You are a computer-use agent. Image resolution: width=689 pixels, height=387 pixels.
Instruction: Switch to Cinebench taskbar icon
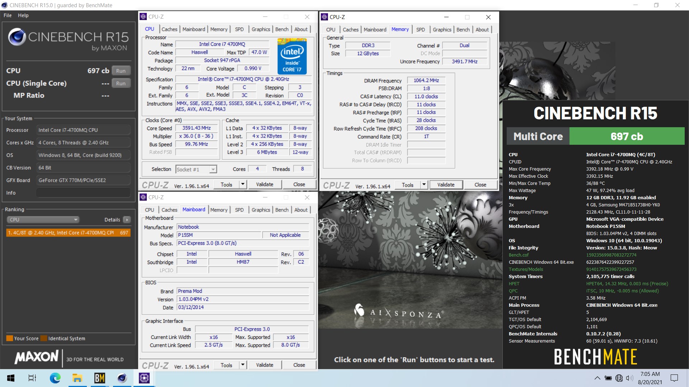pyautogui.click(x=122, y=378)
